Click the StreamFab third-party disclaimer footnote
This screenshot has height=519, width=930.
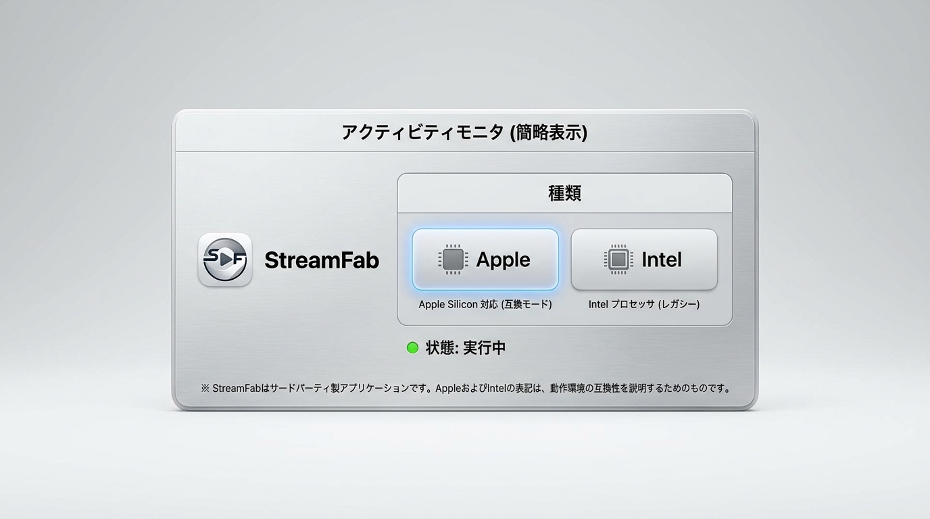coord(465,389)
